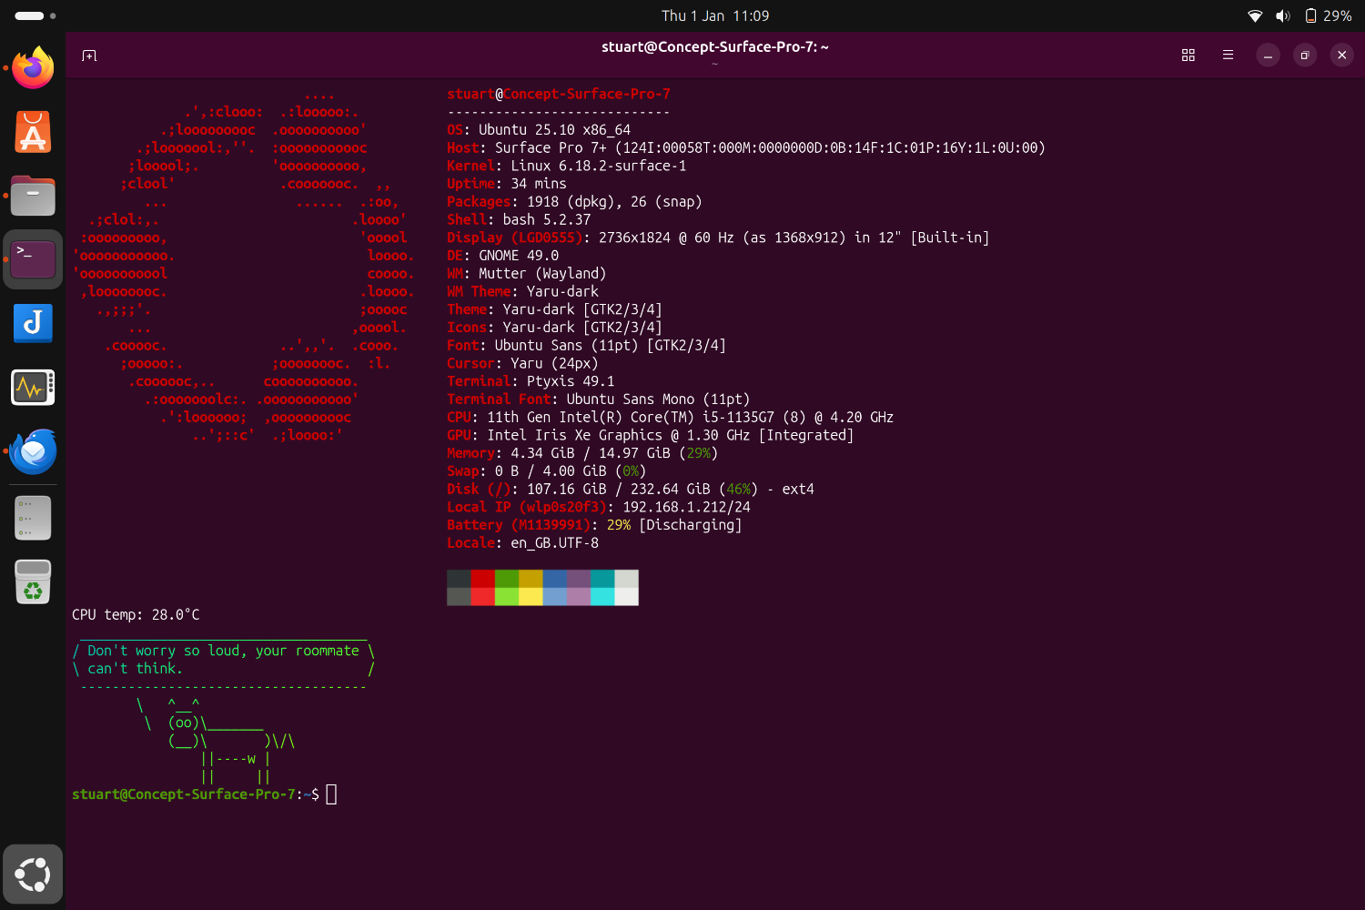Screen dimensions: 1365x910
Task: Click the Show Apps grid in the dock
Action: 33,875
